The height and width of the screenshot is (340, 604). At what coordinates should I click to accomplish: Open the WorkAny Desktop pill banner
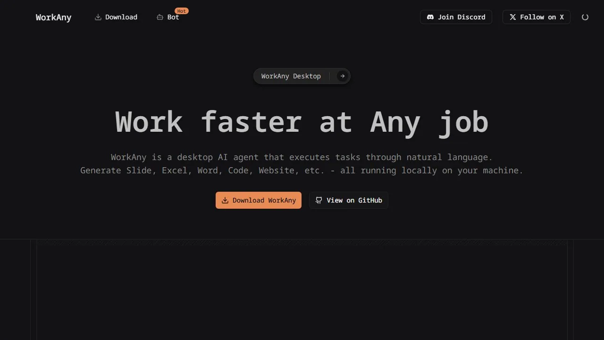302,76
